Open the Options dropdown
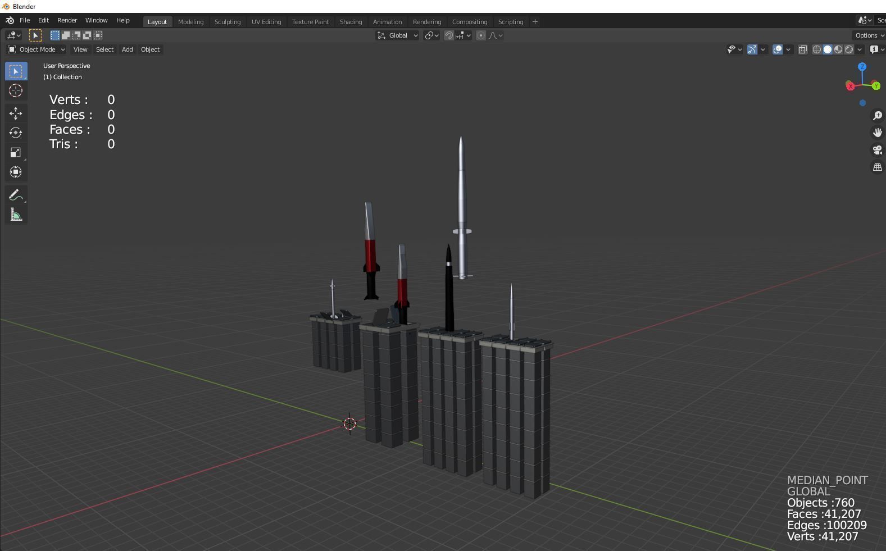 [x=869, y=35]
